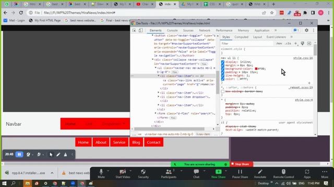Open the DevTools three-dot customize menu

point(313,30)
